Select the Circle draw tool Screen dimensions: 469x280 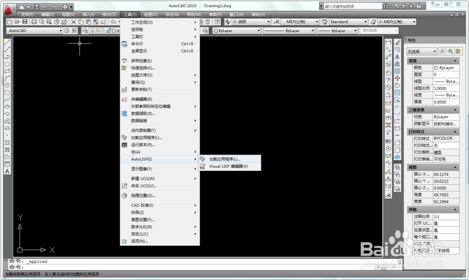click(x=7, y=85)
